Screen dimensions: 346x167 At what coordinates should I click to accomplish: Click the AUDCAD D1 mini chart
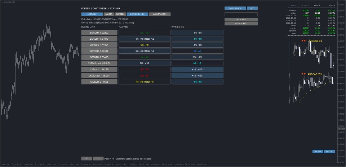313,54
